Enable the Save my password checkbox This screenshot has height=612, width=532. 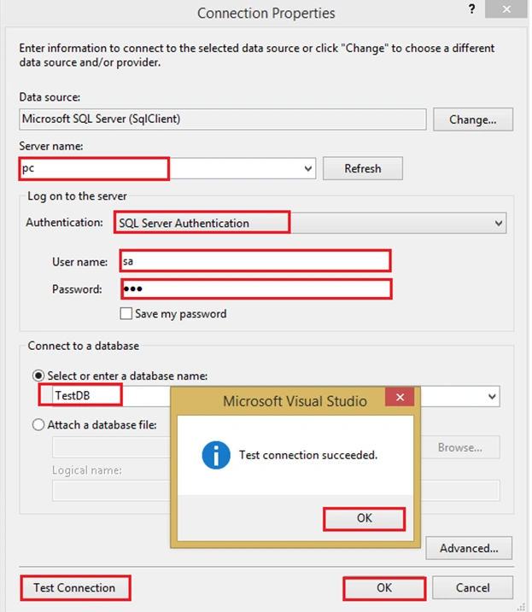click(x=126, y=313)
